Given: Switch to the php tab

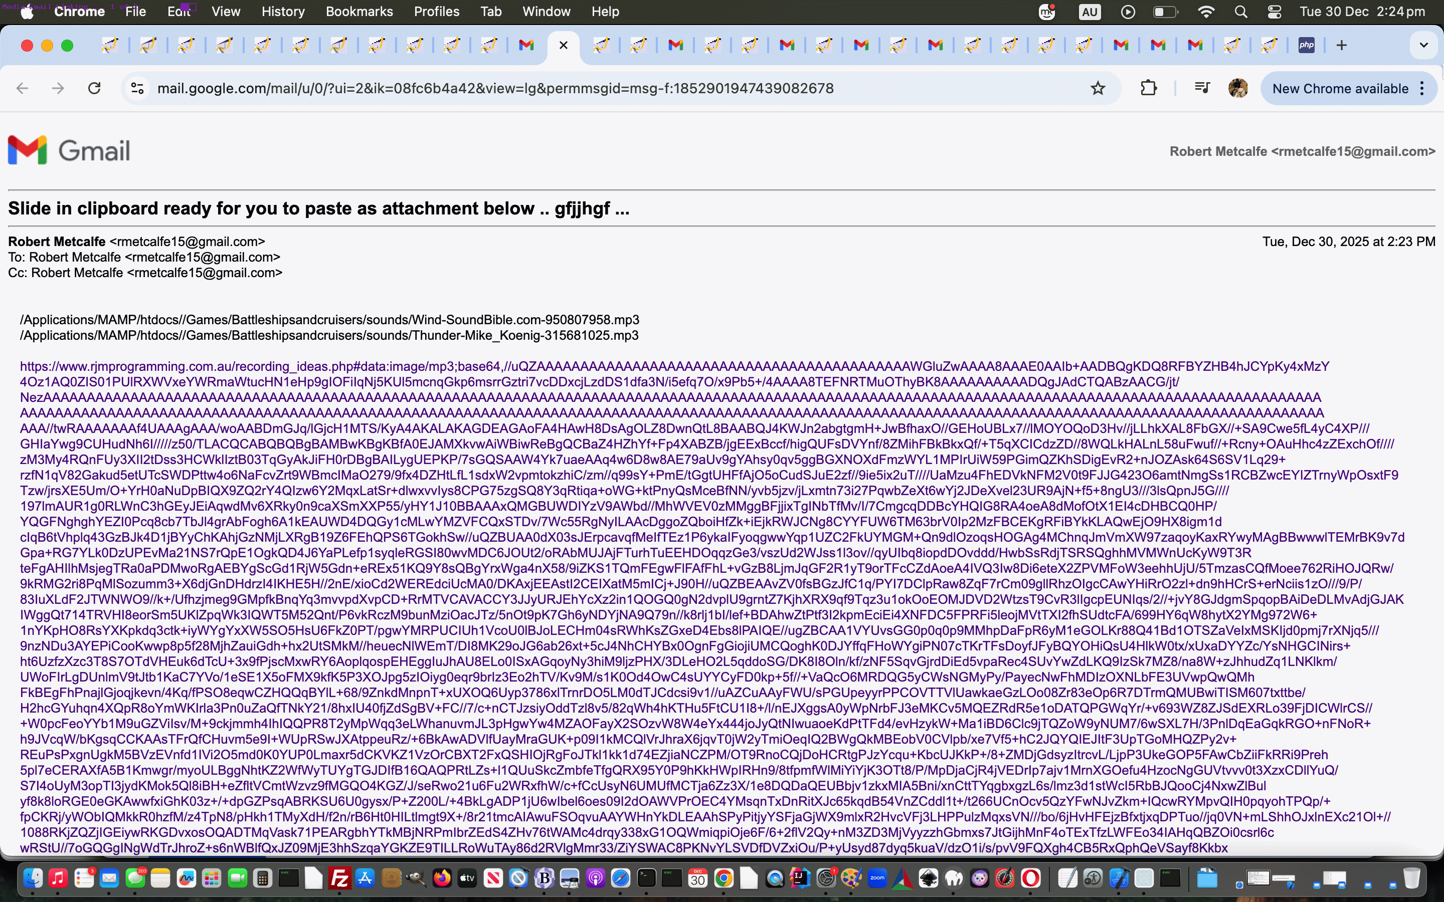Looking at the screenshot, I should (x=1306, y=45).
